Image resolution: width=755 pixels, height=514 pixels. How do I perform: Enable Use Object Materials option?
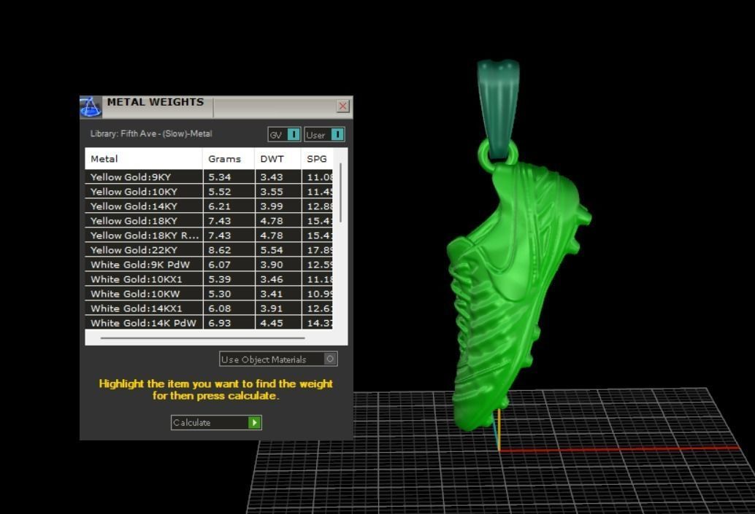(x=278, y=359)
